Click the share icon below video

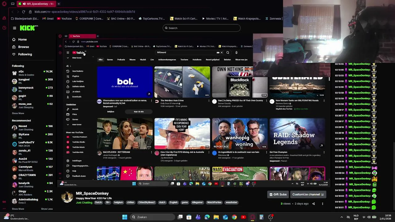[x=314, y=204]
